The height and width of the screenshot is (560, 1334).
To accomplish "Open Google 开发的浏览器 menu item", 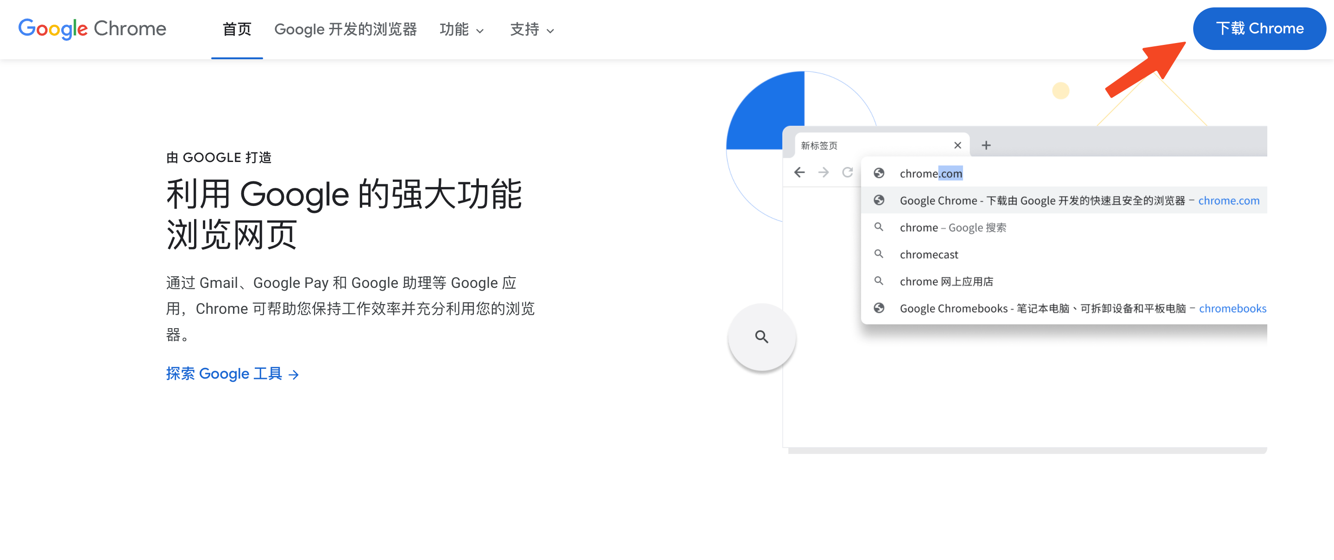I will [x=346, y=30].
